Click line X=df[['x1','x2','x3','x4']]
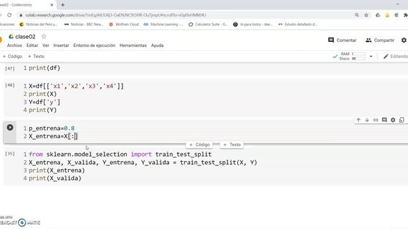This screenshot has width=408, height=229. pyautogui.click(x=76, y=86)
